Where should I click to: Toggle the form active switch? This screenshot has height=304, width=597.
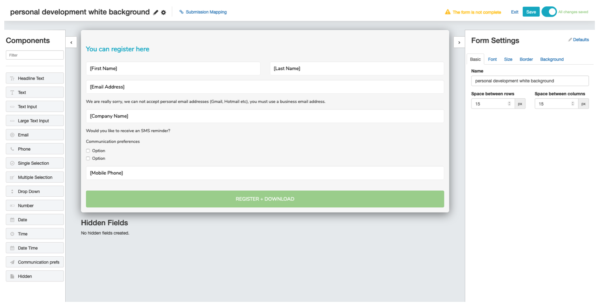tap(549, 12)
